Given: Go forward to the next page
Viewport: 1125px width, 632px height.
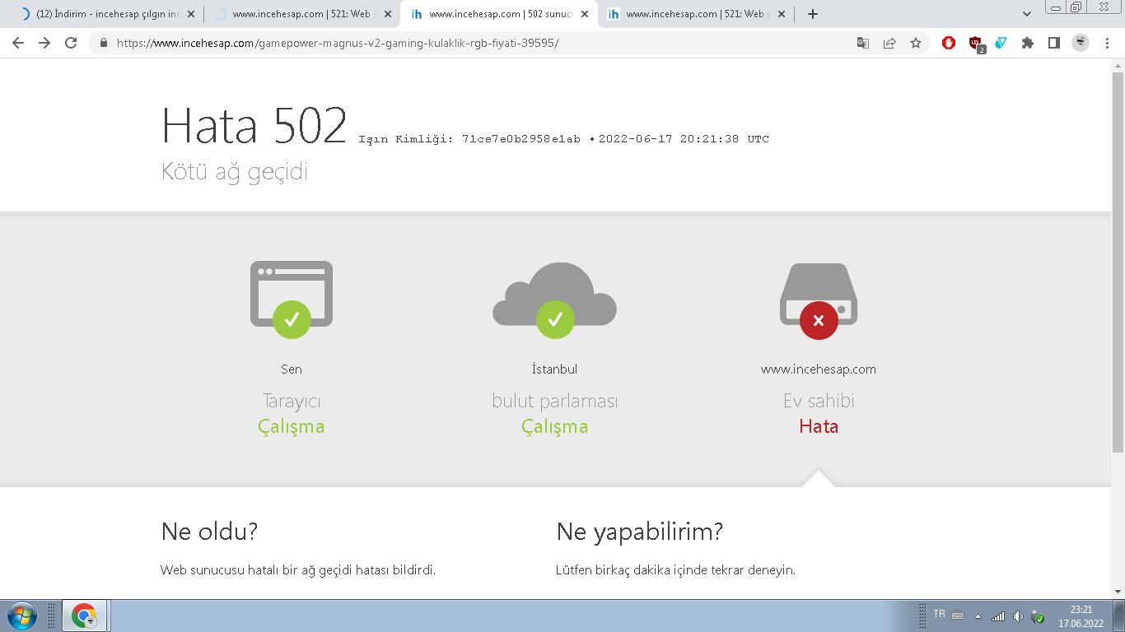Looking at the screenshot, I should pos(44,43).
